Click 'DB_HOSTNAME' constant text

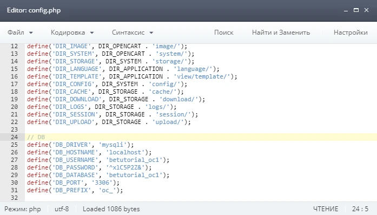click(x=75, y=152)
